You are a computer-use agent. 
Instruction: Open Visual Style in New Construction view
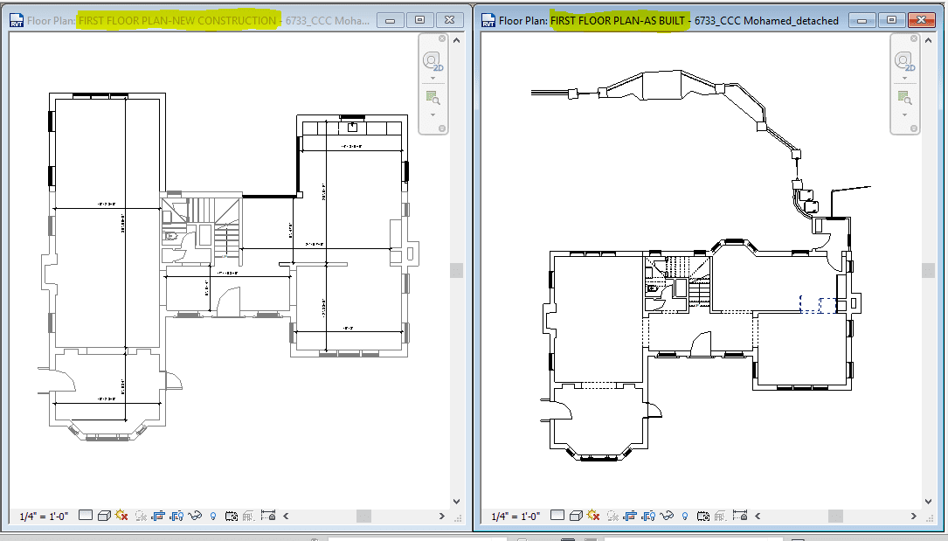pos(103,516)
